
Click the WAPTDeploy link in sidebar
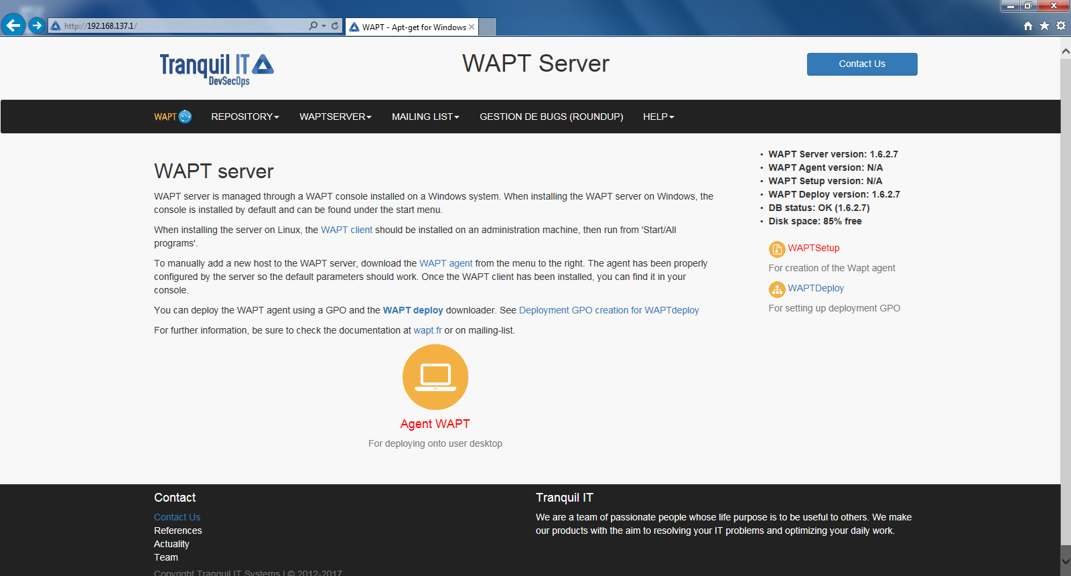click(x=816, y=288)
